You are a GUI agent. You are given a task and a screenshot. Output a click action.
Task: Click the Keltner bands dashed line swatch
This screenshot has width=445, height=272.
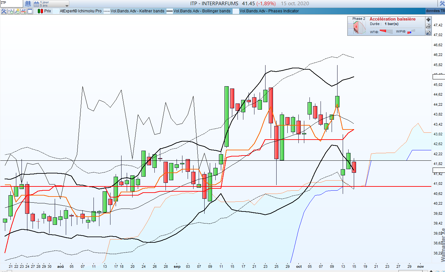pos(107,11)
